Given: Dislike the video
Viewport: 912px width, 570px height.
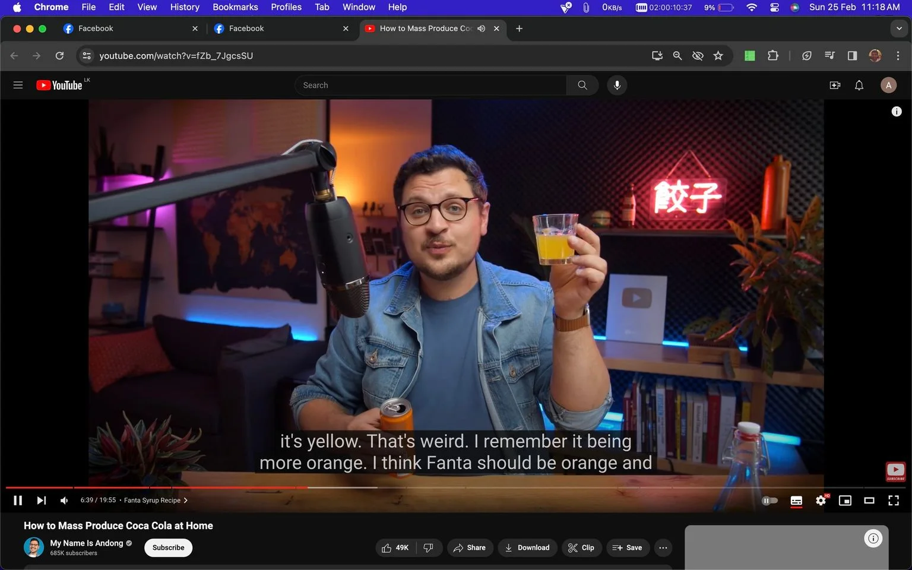Looking at the screenshot, I should (x=429, y=547).
